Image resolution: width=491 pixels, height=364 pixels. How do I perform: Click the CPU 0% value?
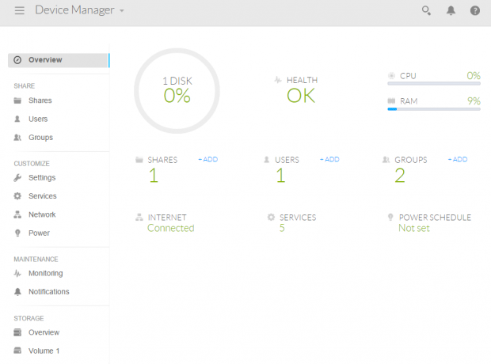coord(474,75)
